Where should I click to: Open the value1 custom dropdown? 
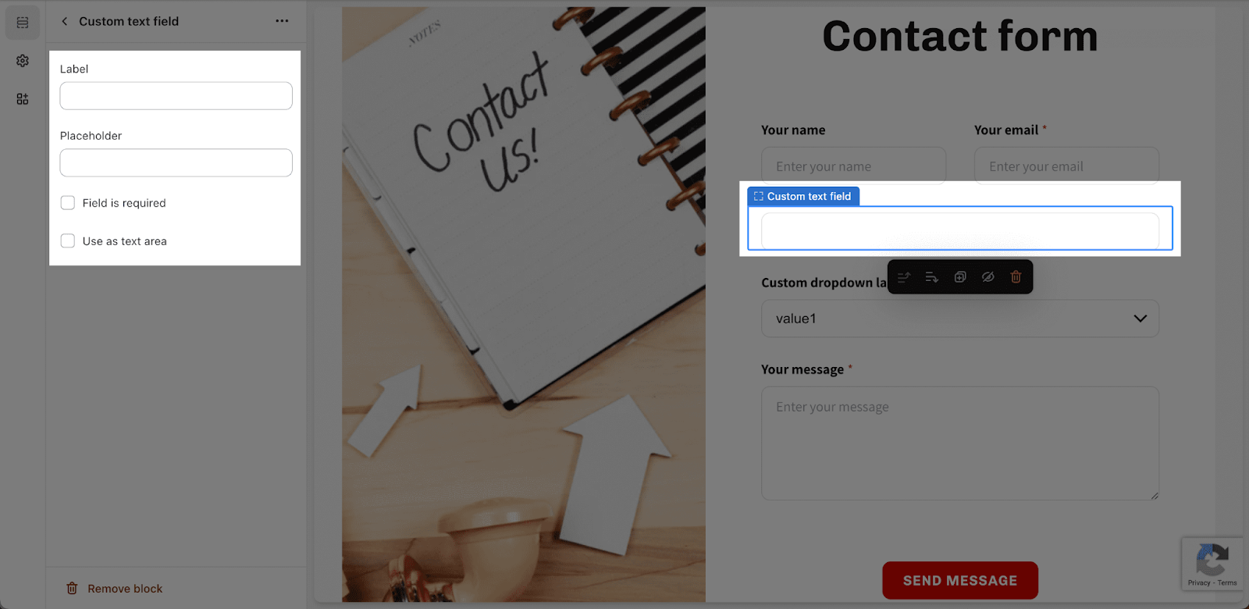[960, 319]
